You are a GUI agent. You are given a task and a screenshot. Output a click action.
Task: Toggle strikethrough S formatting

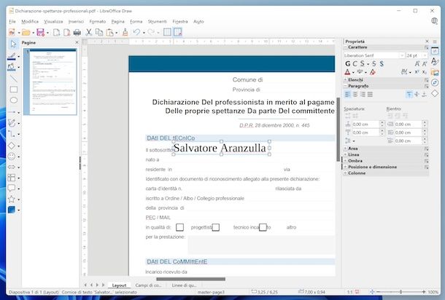(x=374, y=64)
